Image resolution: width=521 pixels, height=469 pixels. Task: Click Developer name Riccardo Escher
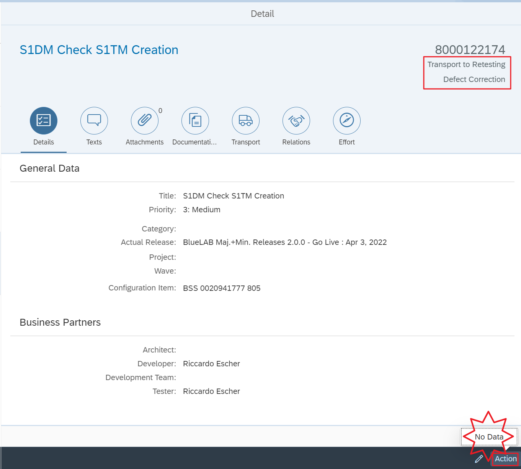pyautogui.click(x=211, y=364)
